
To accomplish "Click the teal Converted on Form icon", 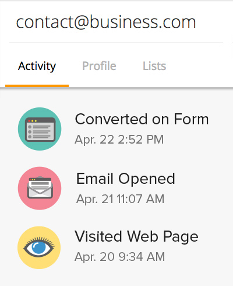I will coord(40,129).
